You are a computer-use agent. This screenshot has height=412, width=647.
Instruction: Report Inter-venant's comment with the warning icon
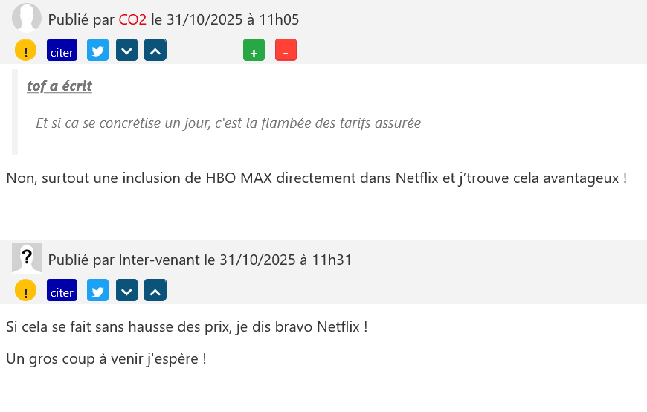coord(25,291)
